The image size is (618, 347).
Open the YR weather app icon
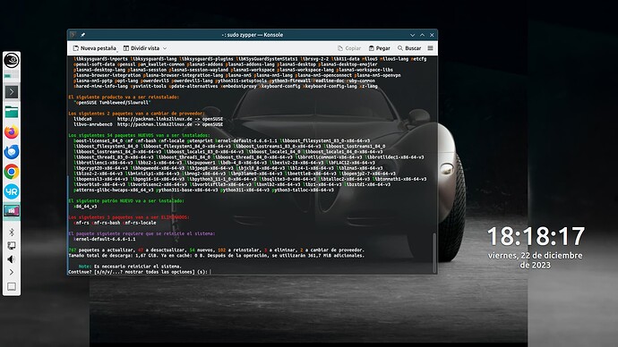point(12,191)
